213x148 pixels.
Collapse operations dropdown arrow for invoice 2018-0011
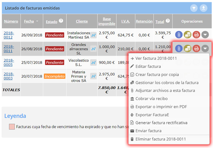pos(205,48)
